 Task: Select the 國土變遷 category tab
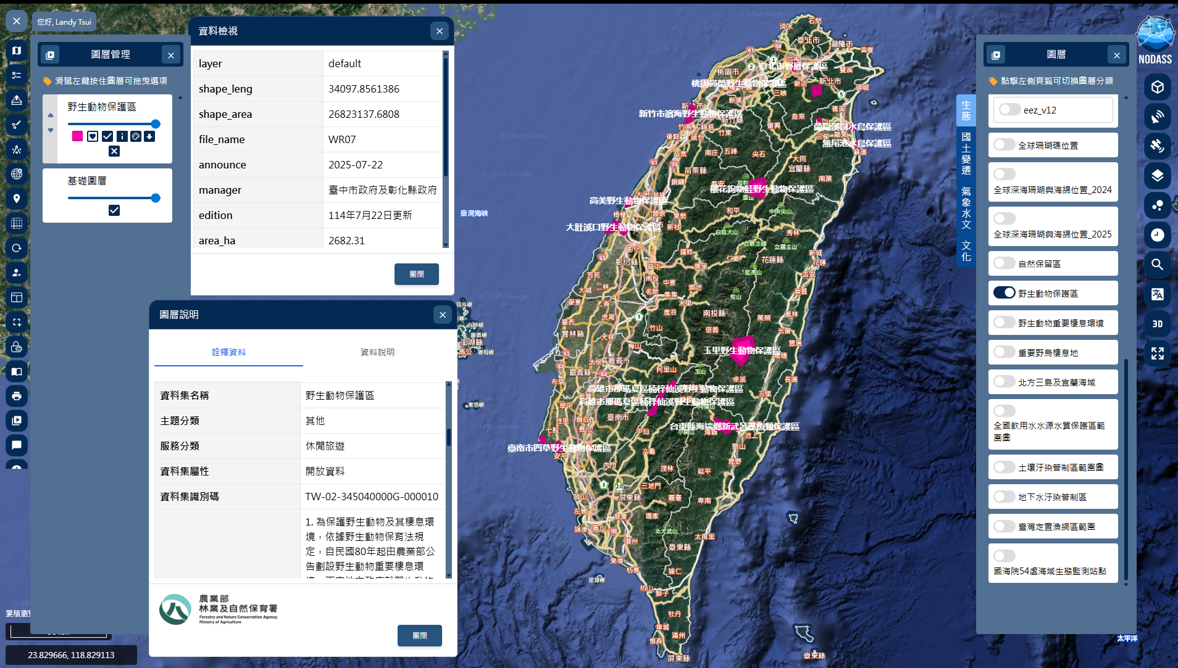[x=966, y=153]
